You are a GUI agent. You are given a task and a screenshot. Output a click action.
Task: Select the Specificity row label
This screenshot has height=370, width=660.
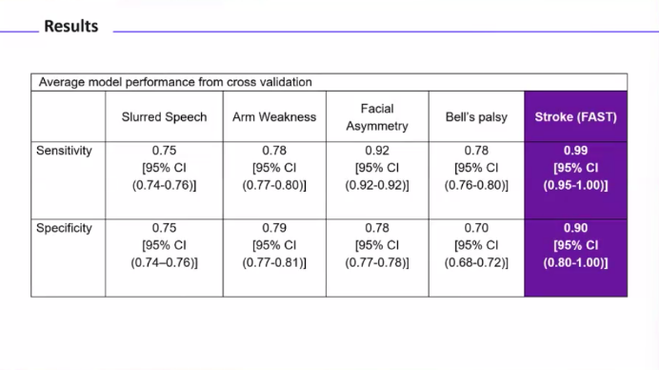[64, 228]
